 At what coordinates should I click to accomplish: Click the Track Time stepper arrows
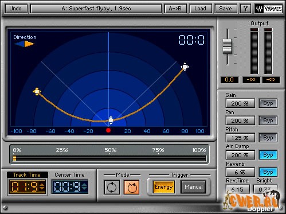(42, 186)
